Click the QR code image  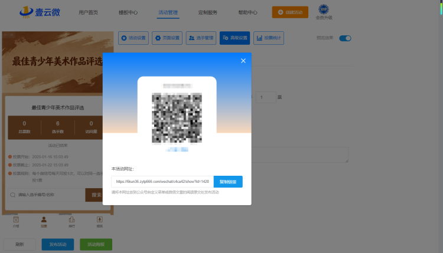pyautogui.click(x=177, y=118)
